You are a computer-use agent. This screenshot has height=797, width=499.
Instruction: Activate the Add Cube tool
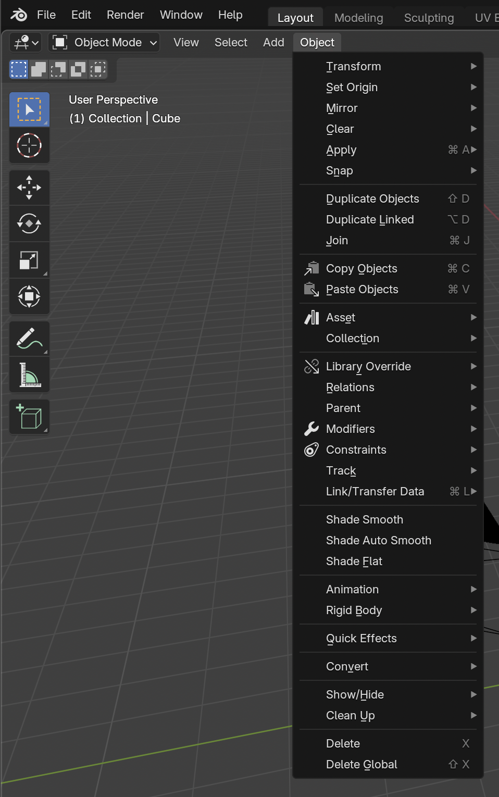click(x=29, y=417)
